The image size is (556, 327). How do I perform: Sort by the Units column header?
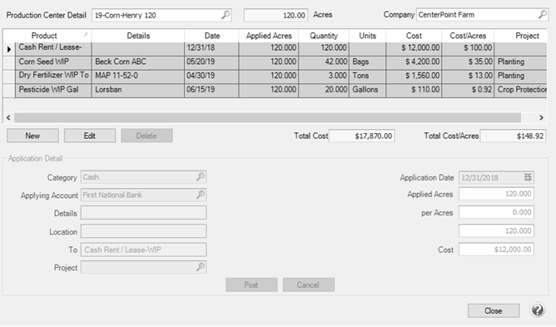point(367,36)
